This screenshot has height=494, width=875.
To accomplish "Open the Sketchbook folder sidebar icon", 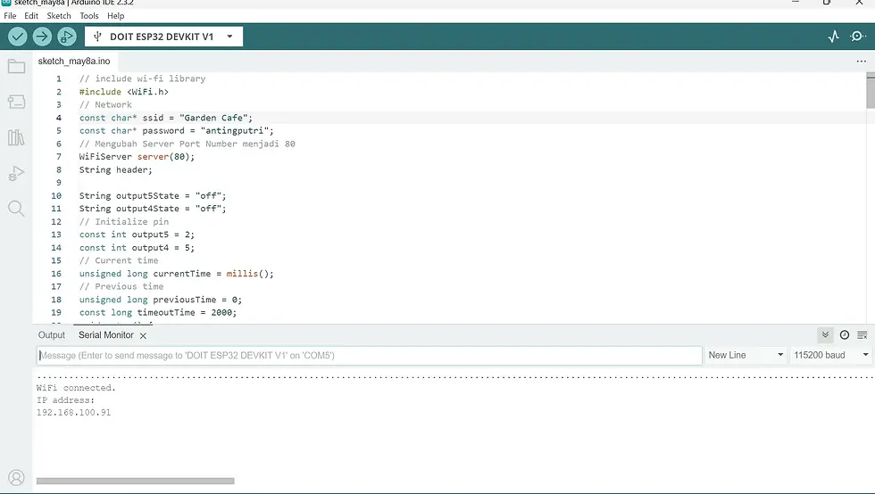I will click(x=16, y=67).
